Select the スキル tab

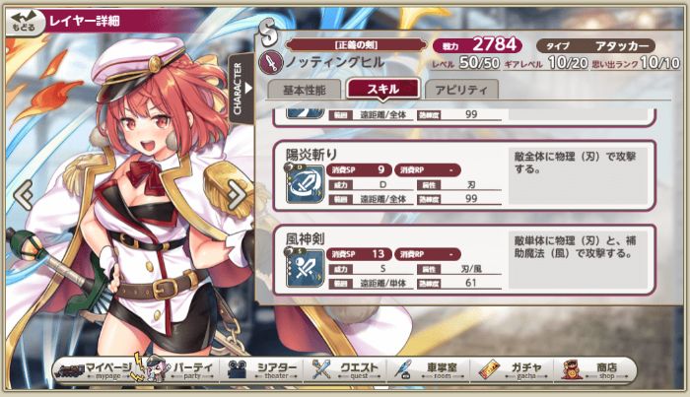(382, 89)
